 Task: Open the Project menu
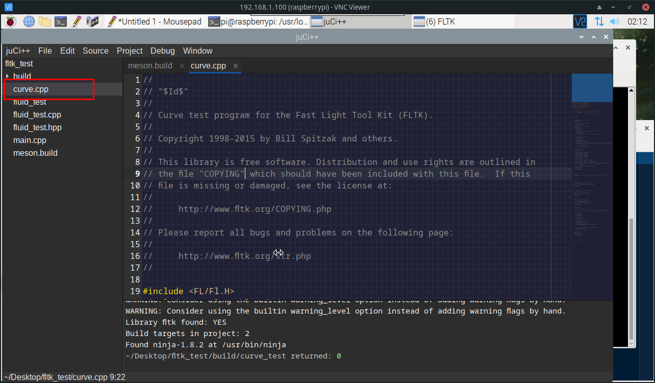[130, 51]
